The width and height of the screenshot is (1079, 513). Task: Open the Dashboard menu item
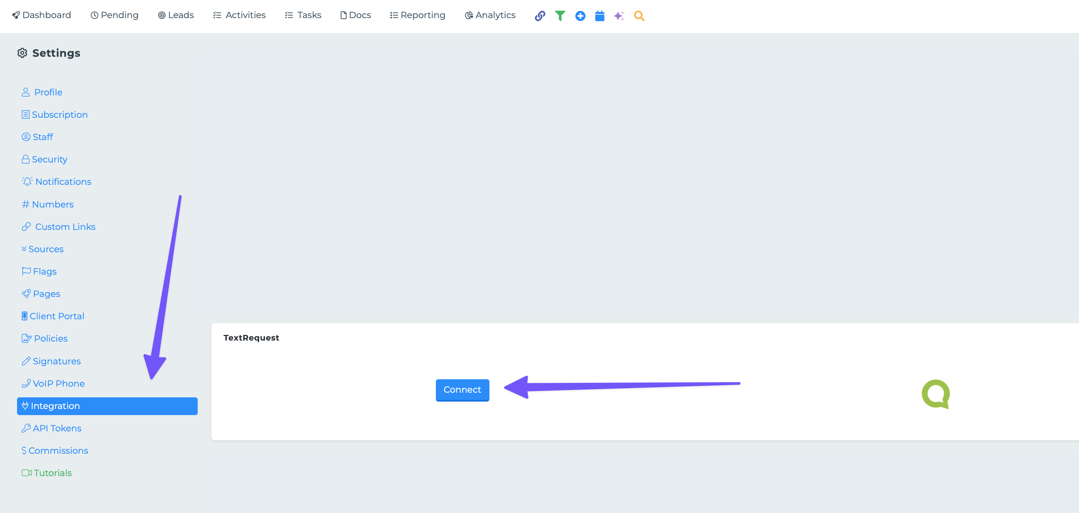(42, 15)
